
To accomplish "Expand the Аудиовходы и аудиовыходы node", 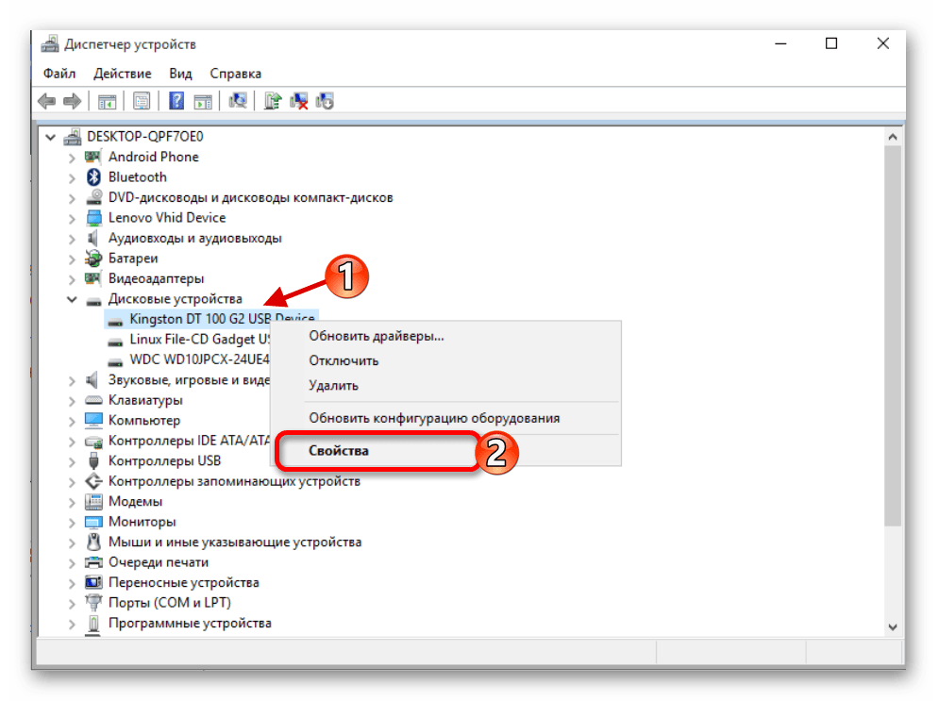I will point(72,239).
